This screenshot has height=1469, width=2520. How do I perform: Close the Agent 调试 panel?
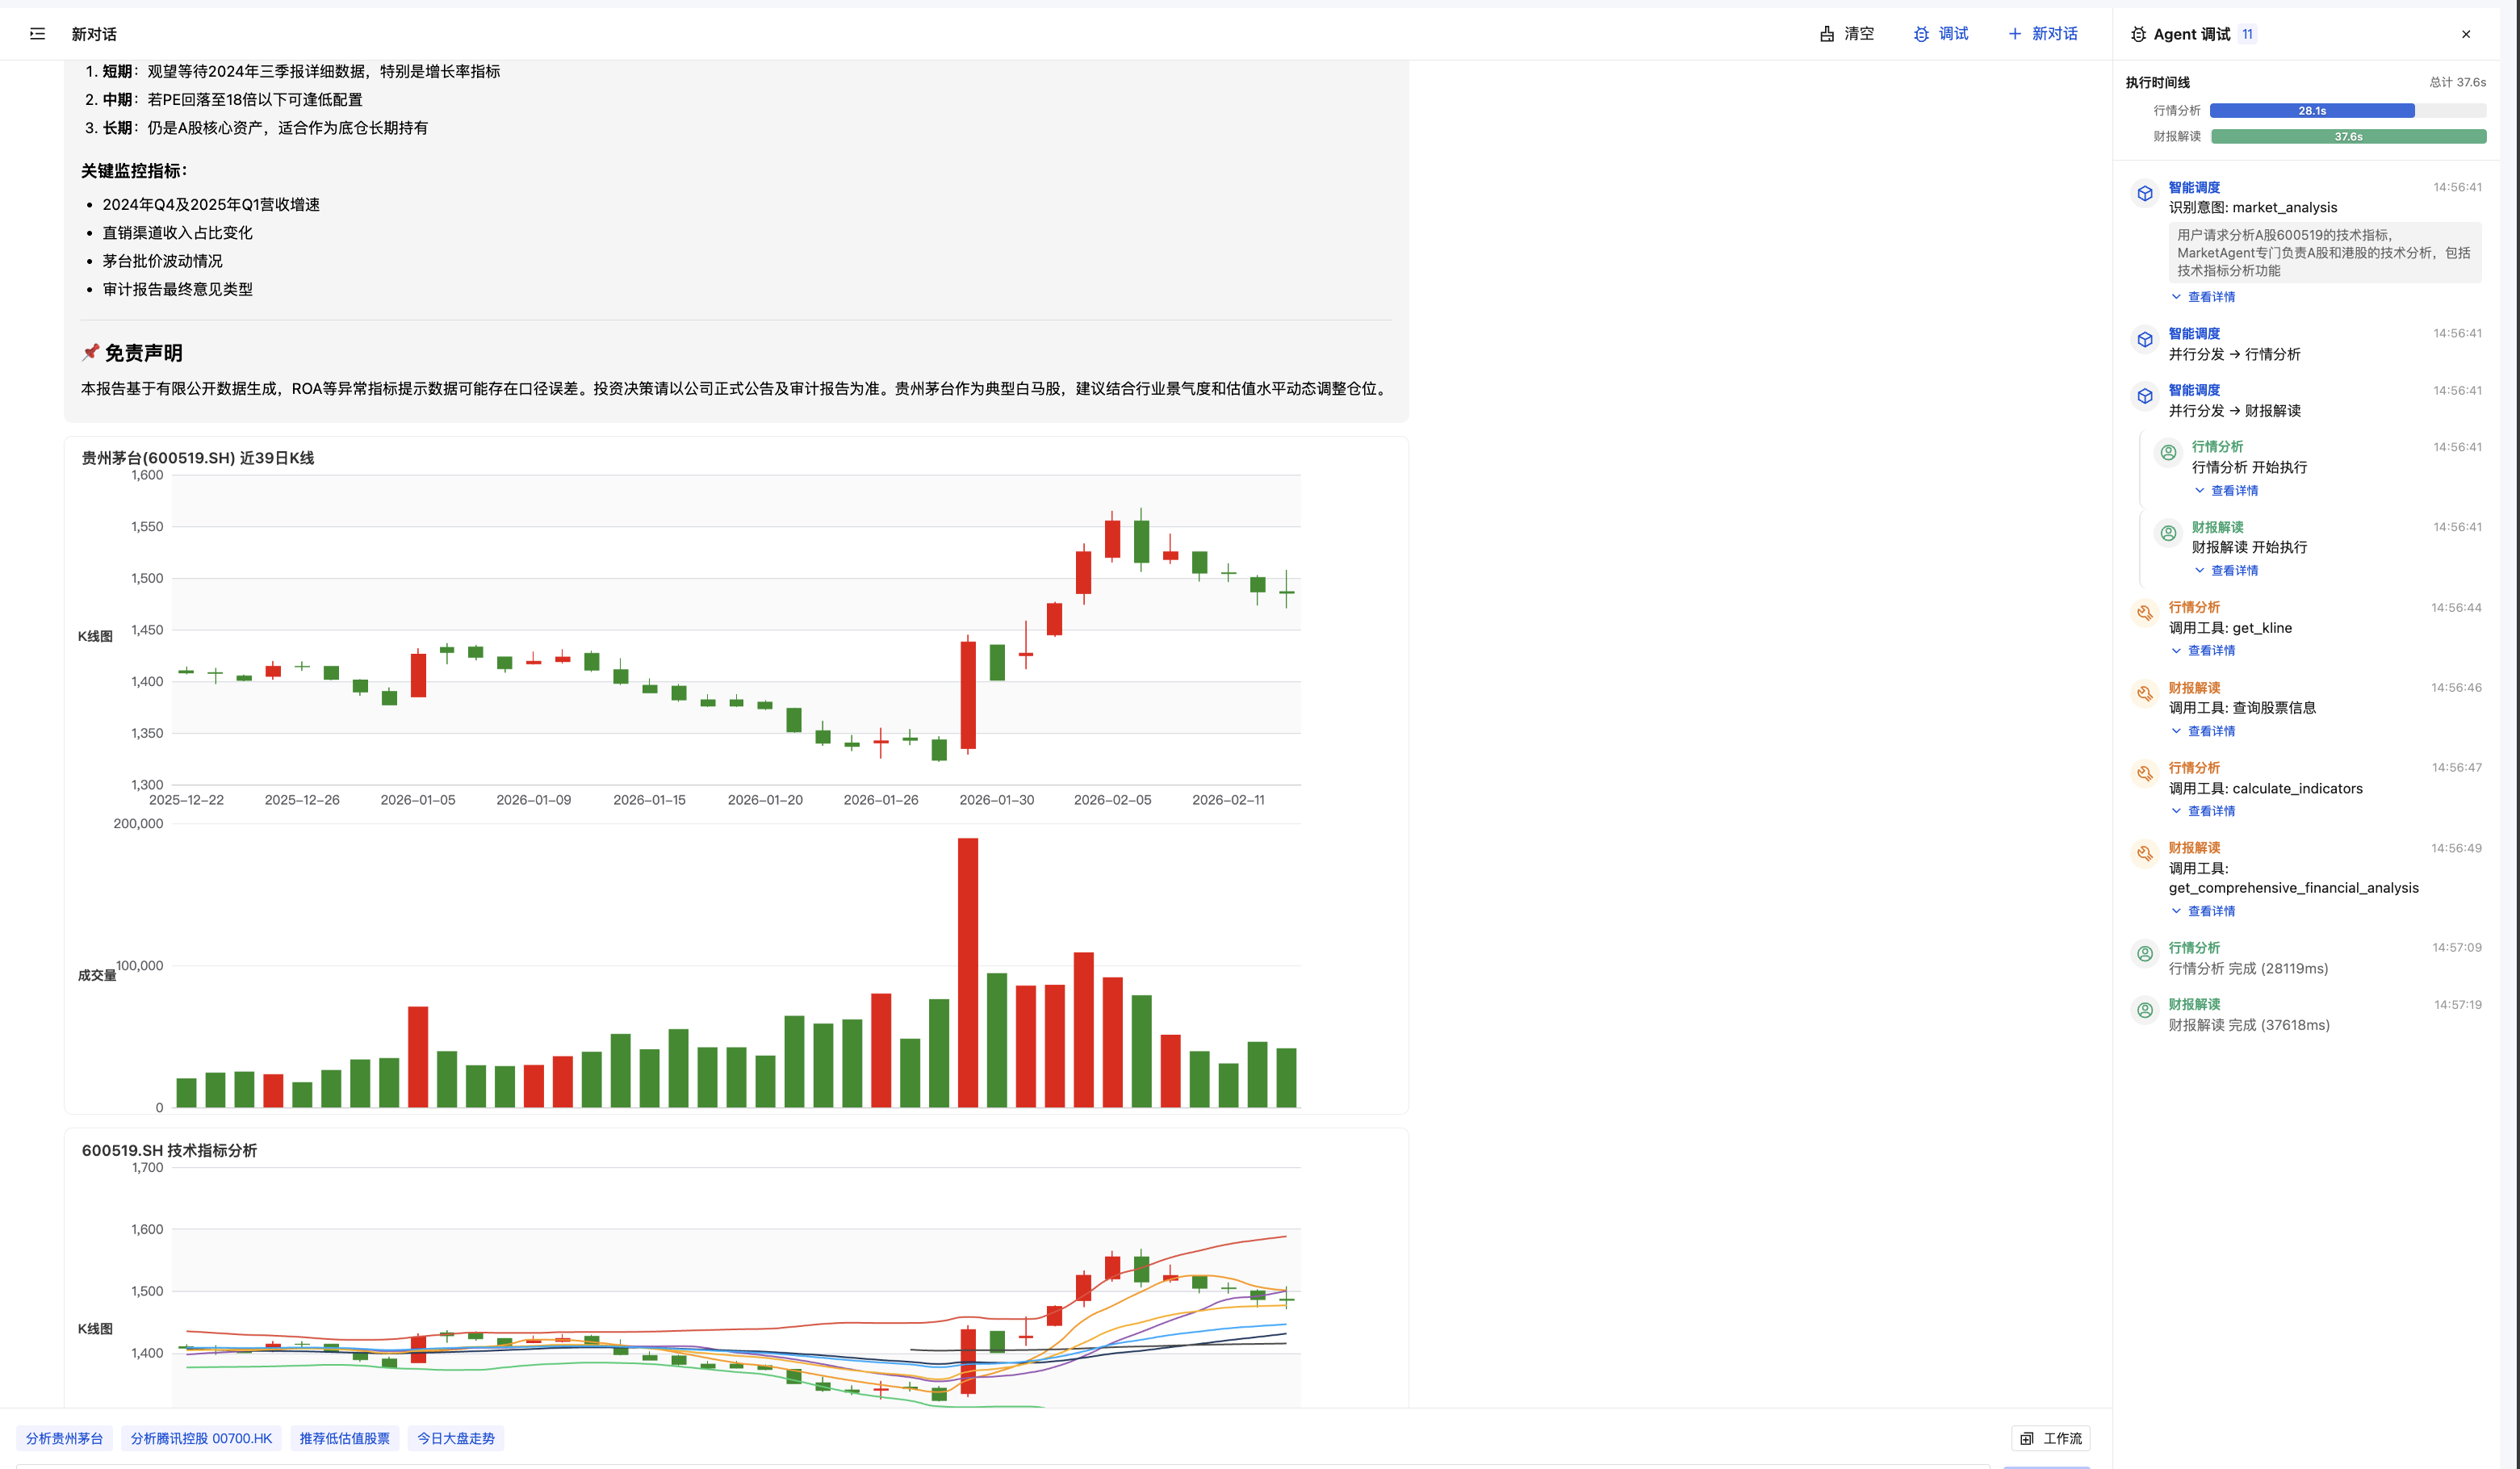2466,34
